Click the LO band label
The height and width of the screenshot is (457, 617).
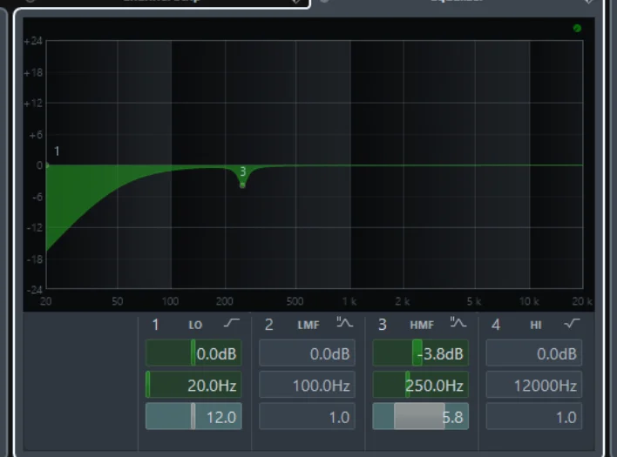tap(195, 325)
